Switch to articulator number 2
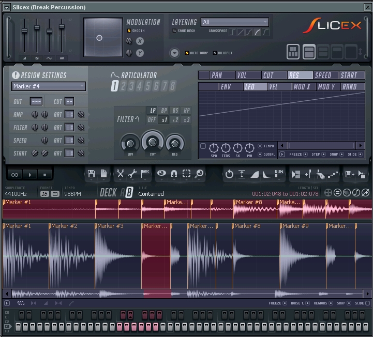 [123, 86]
